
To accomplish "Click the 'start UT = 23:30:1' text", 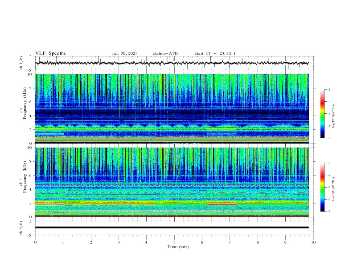I will tap(215, 53).
